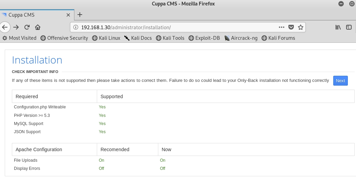Save page to Pocket

[x=291, y=27]
